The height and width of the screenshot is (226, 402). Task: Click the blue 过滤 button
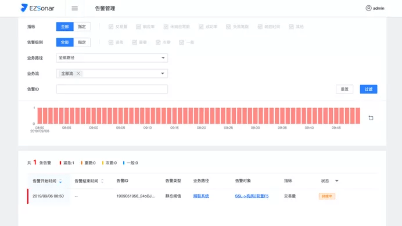click(x=368, y=89)
